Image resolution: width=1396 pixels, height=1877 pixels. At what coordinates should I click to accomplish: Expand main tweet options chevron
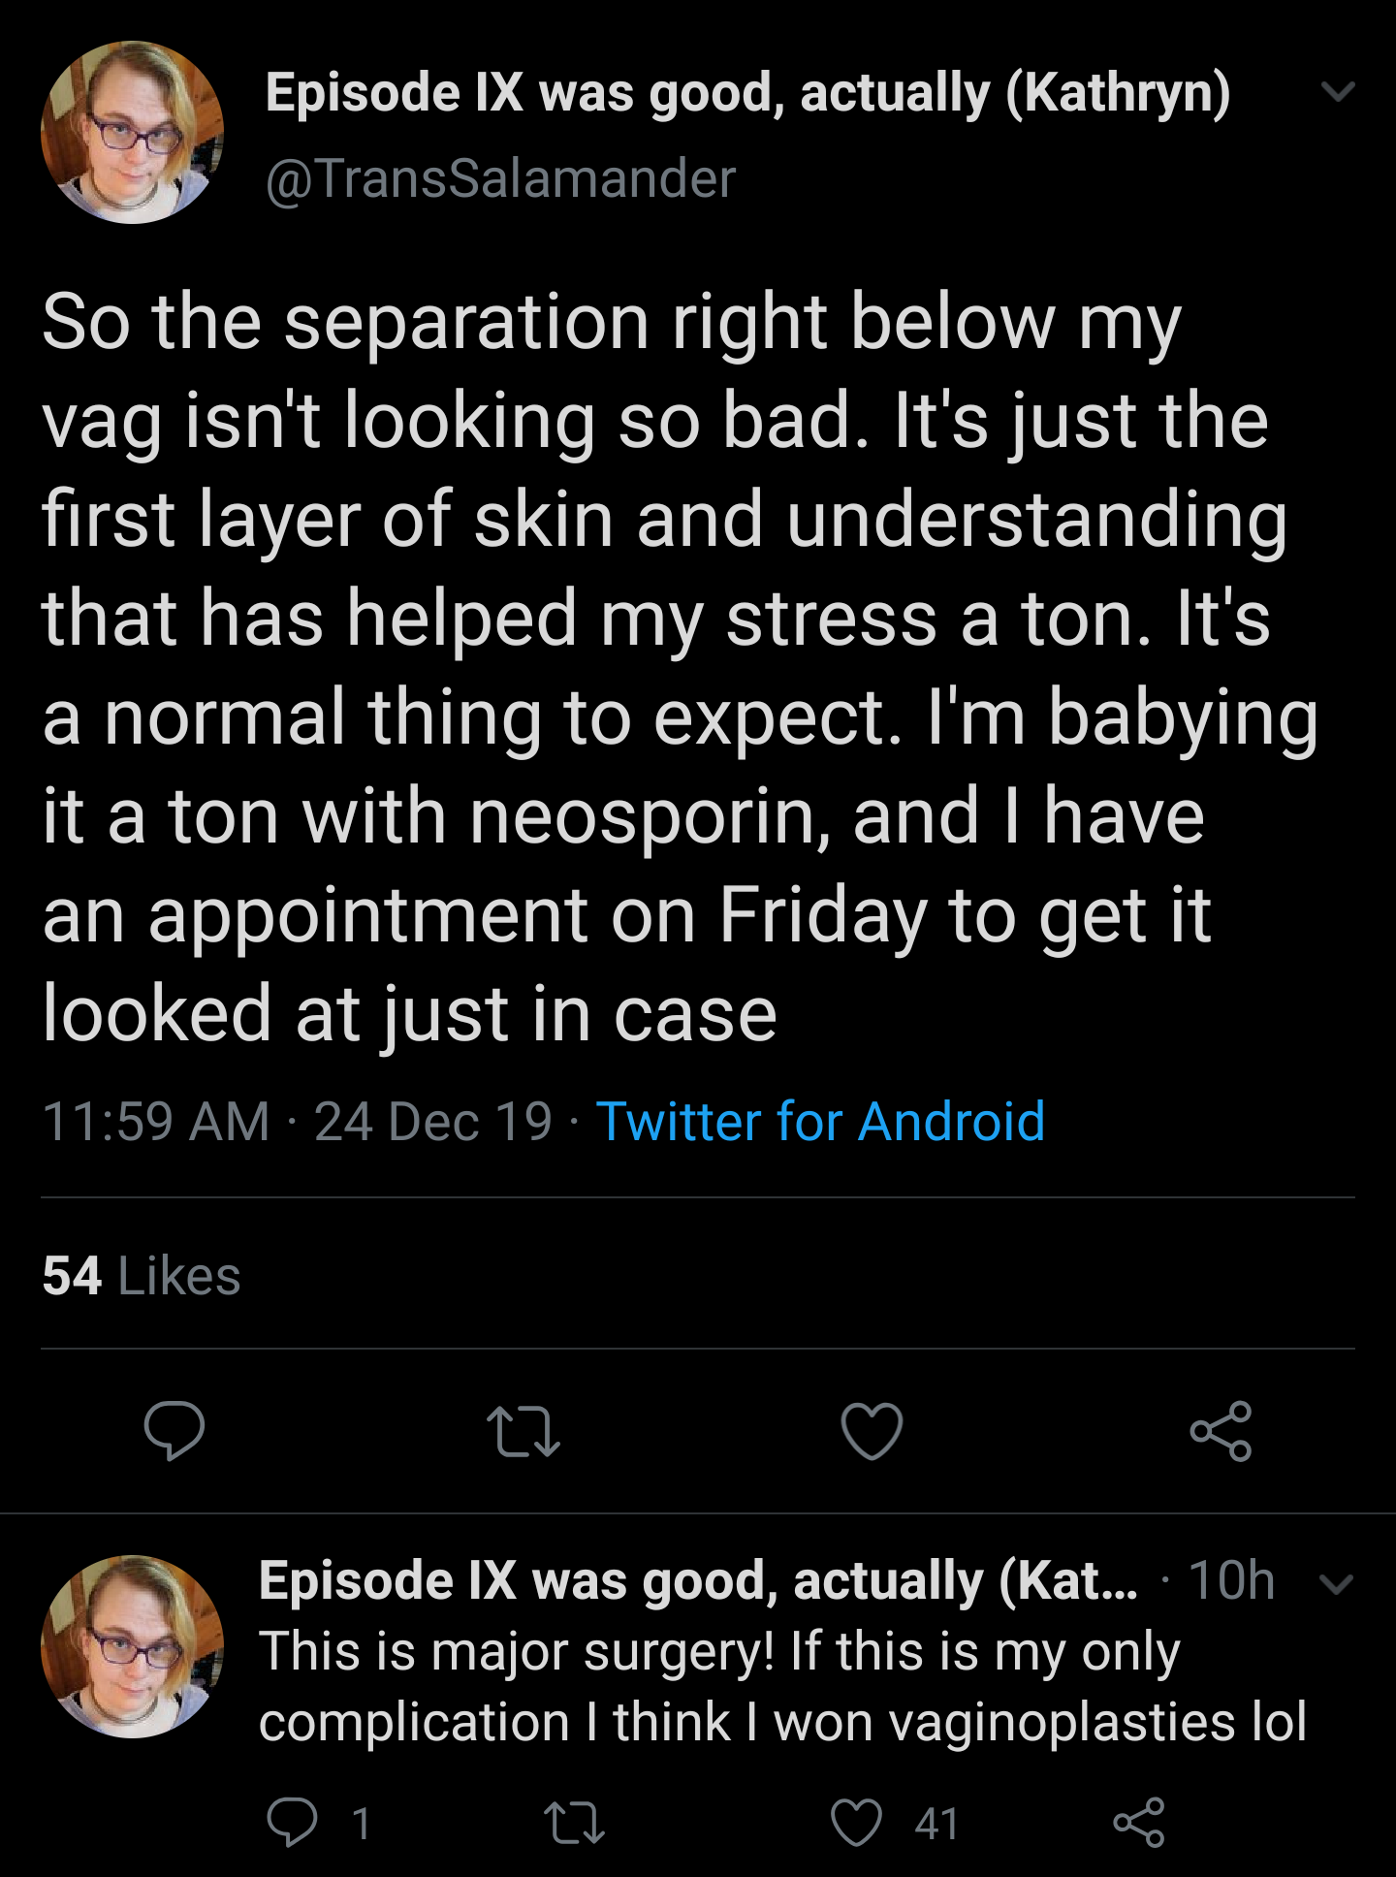click(1338, 91)
